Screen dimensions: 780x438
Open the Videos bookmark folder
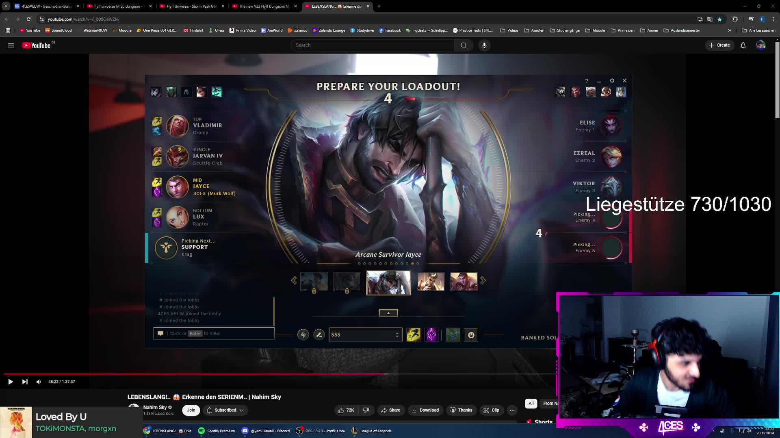click(509, 30)
